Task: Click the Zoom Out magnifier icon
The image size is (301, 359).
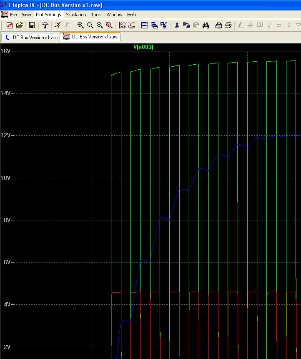Action: (x=100, y=25)
